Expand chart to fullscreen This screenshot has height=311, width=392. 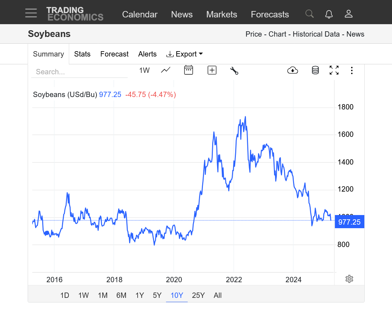(334, 70)
